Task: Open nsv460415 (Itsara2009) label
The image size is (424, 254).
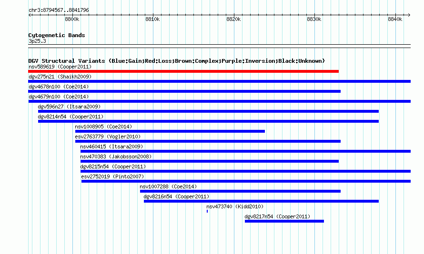Action: (x=111, y=147)
